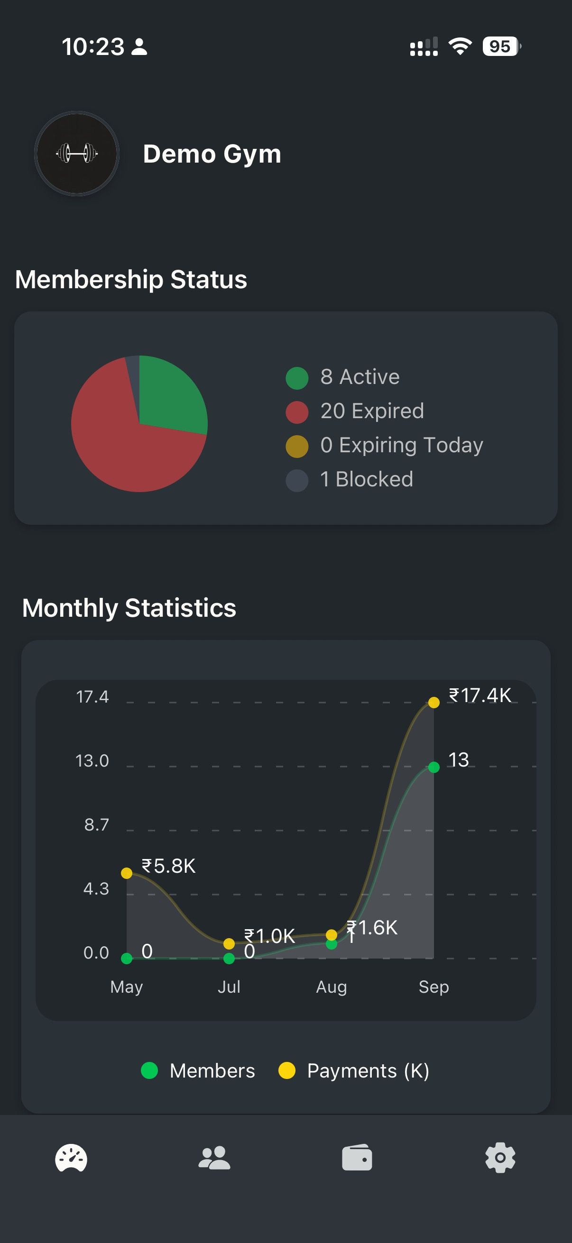The image size is (572, 1243).
Task: Open the payments wallet tab
Action: click(x=357, y=1158)
